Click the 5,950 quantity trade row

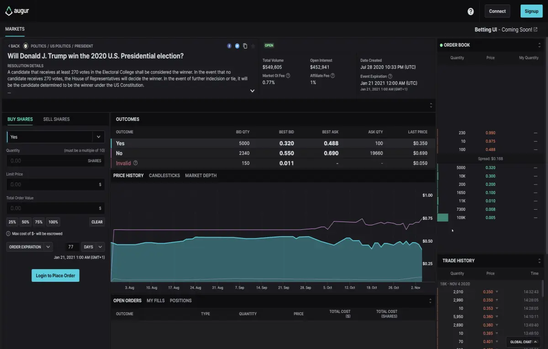pyautogui.click(x=490, y=317)
